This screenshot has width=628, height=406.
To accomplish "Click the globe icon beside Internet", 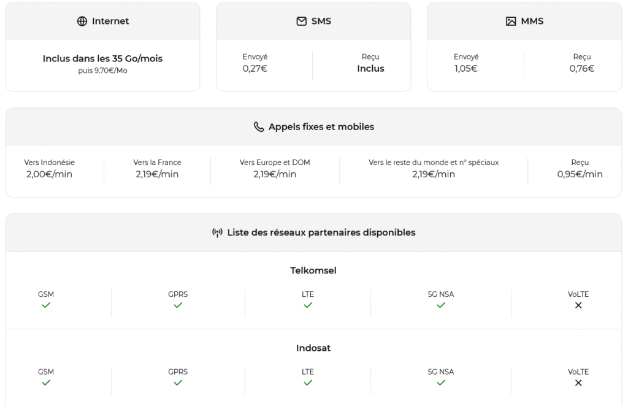I will pyautogui.click(x=82, y=20).
